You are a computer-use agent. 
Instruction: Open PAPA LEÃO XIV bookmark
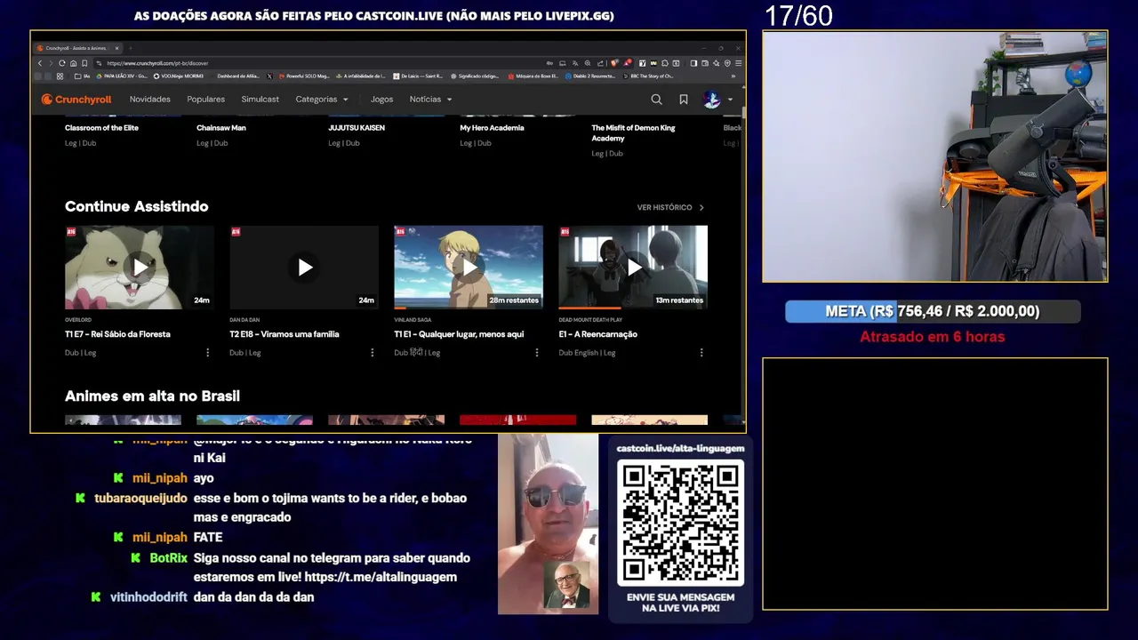pos(120,76)
